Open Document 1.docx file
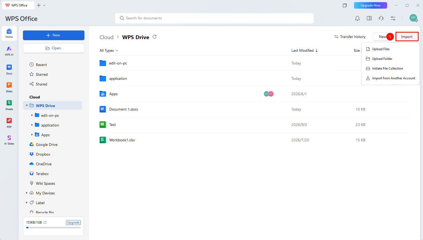 click(x=124, y=109)
